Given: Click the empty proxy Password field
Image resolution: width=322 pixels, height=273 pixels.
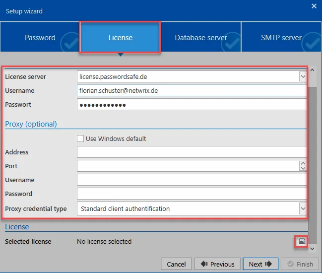Looking at the screenshot, I should coord(192,194).
